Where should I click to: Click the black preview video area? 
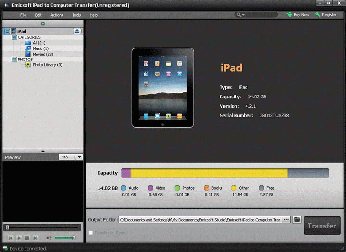click(x=43, y=192)
